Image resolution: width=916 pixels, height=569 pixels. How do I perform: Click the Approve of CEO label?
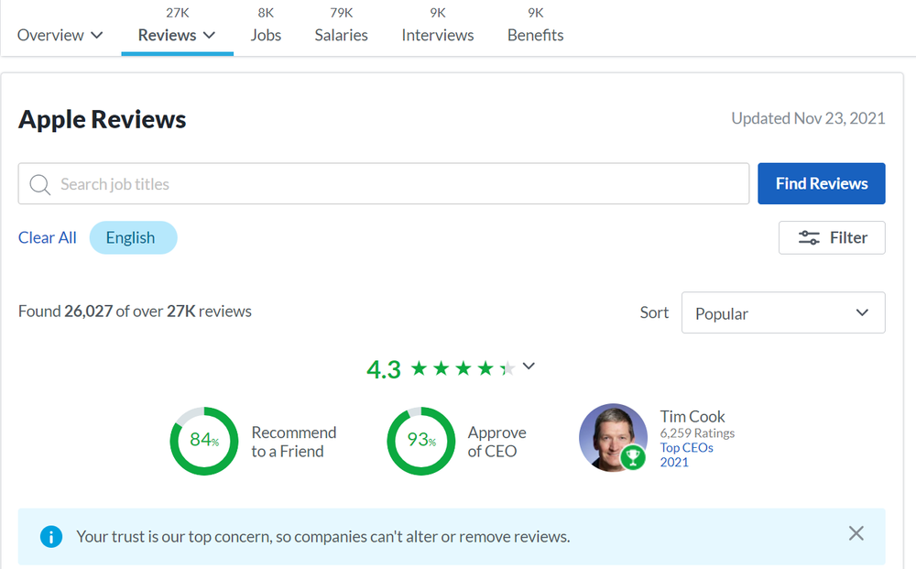pyautogui.click(x=497, y=442)
